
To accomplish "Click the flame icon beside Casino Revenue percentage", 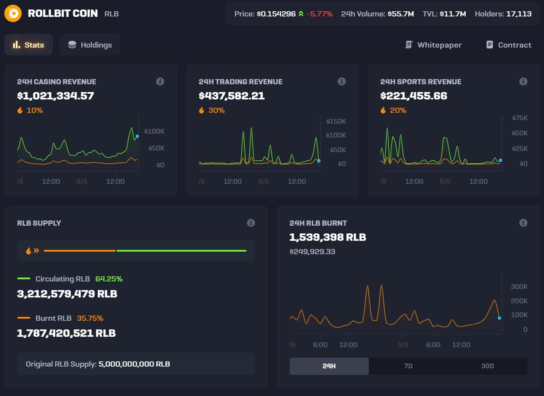I will 20,110.
